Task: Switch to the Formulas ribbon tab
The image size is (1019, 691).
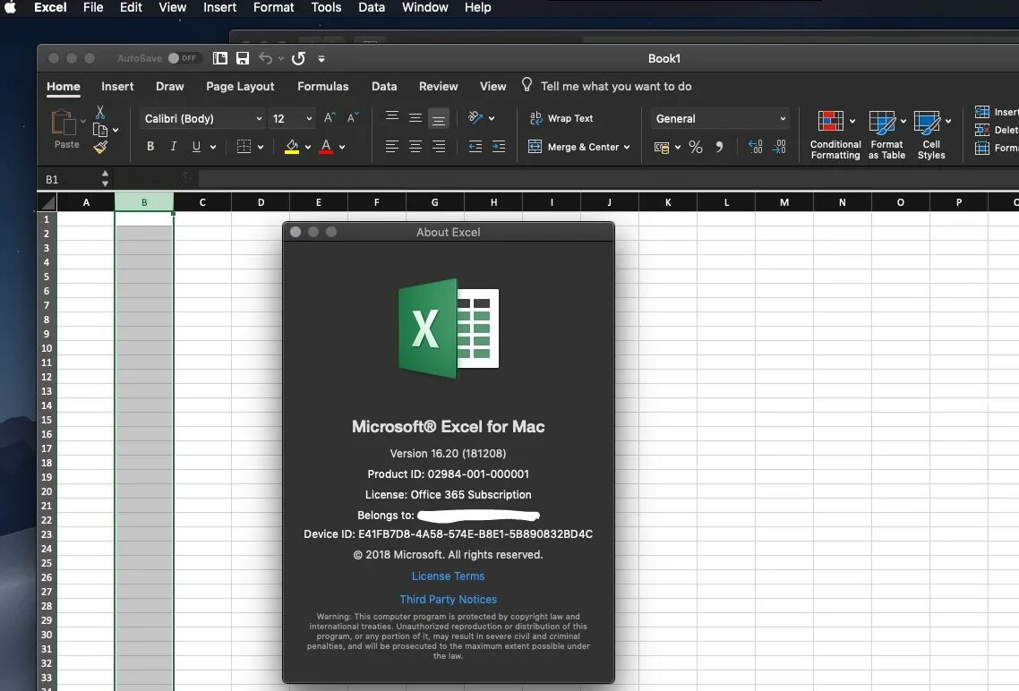Action: [x=323, y=86]
